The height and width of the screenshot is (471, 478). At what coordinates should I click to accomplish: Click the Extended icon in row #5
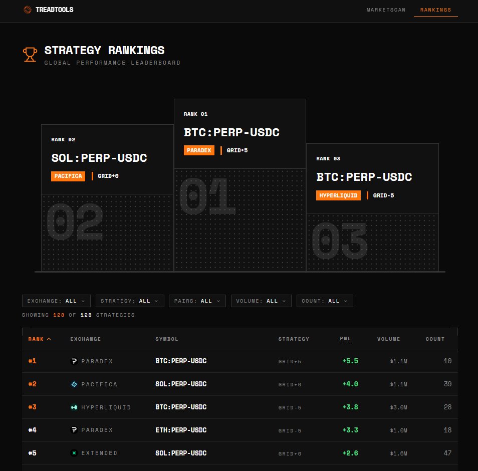pos(74,453)
